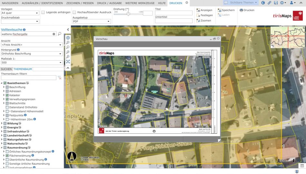Open the Festpunkte info icon
The image size is (306, 174).
click(25, 115)
